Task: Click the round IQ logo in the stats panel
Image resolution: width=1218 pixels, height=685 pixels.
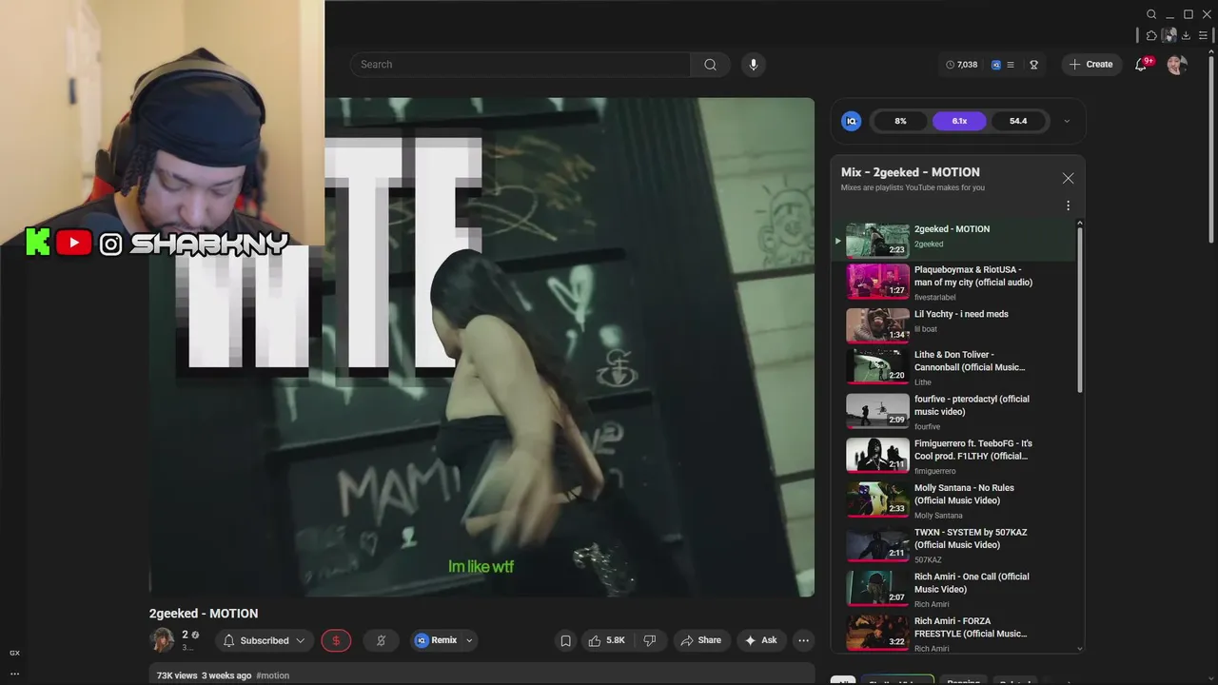Action: click(852, 121)
